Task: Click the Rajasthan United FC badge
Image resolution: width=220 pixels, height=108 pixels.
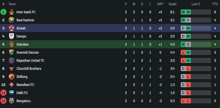Action: coord(12,60)
